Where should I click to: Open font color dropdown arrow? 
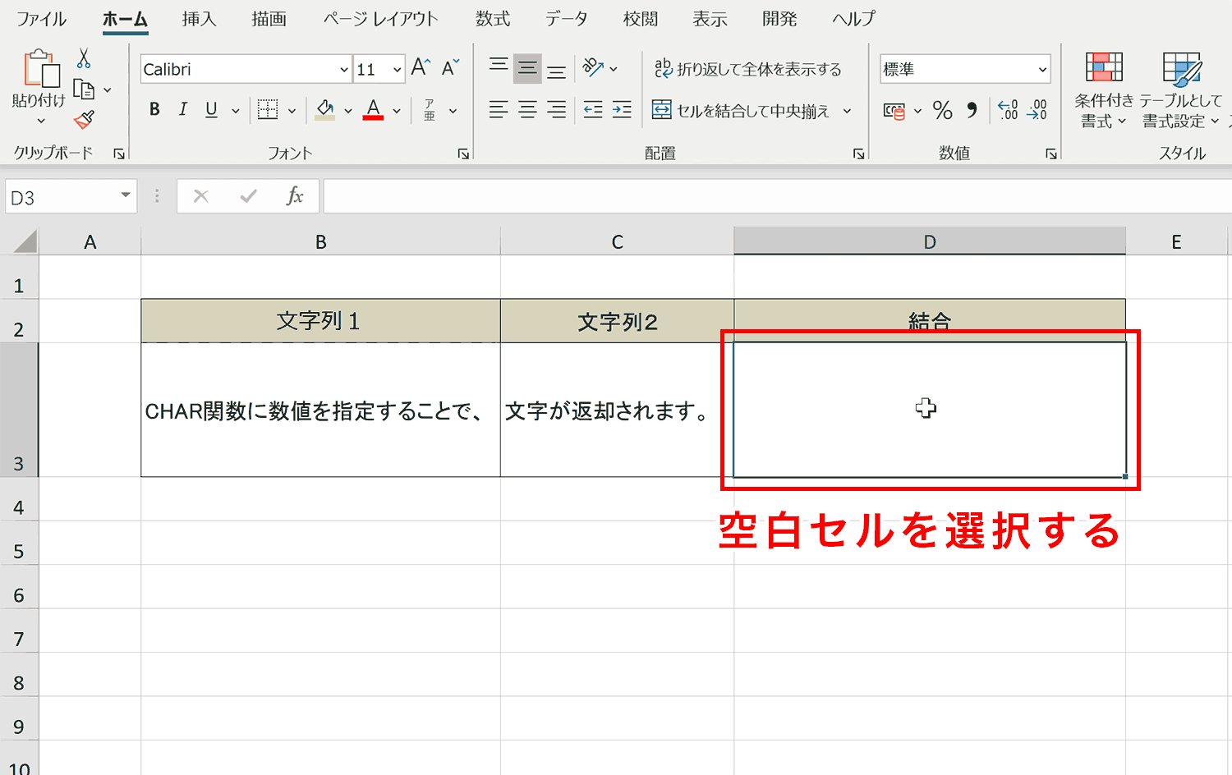point(397,111)
